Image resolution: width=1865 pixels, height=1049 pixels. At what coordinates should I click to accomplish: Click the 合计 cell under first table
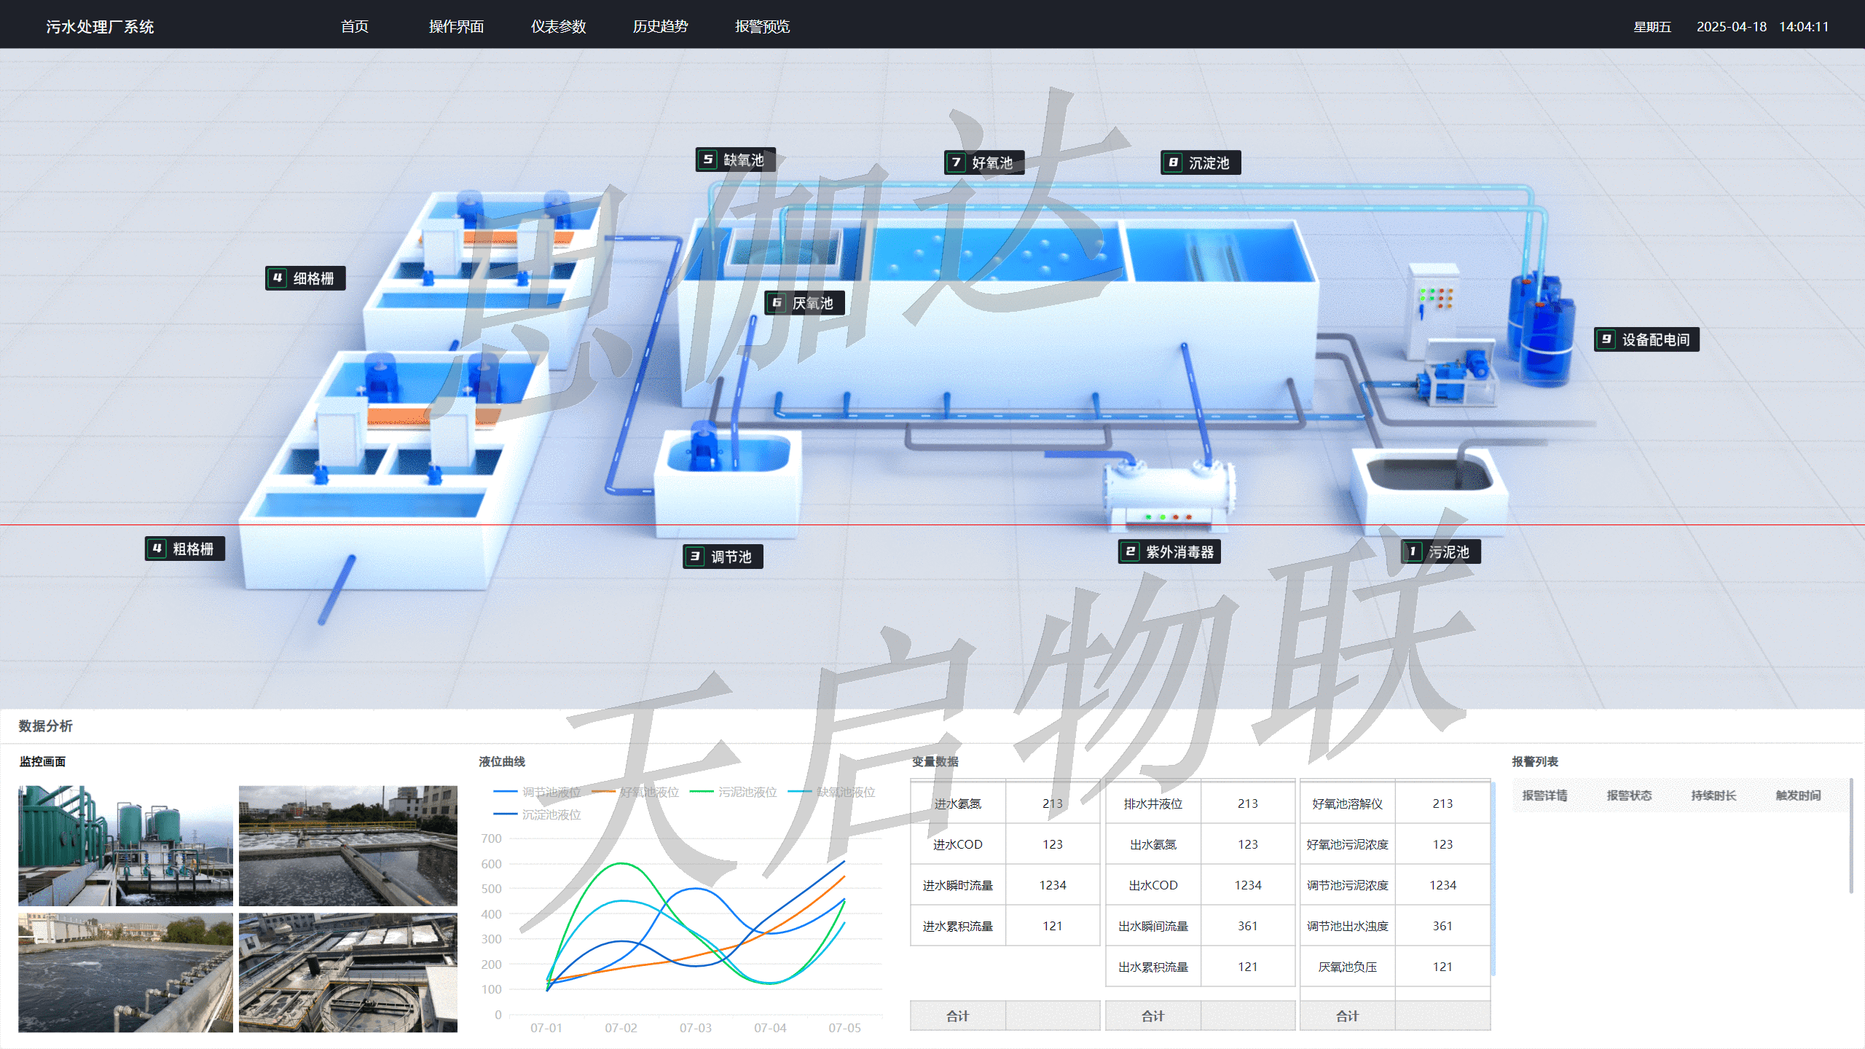coord(958,1015)
